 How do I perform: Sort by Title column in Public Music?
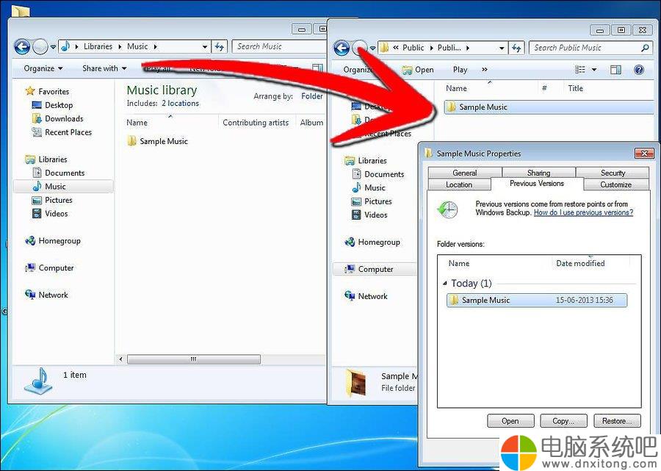coord(575,88)
